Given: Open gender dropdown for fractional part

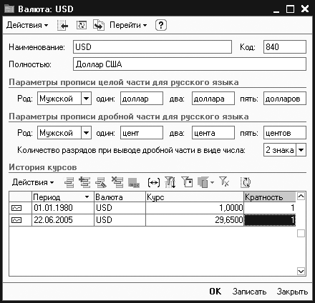Looking at the screenshot, I should coord(86,133).
